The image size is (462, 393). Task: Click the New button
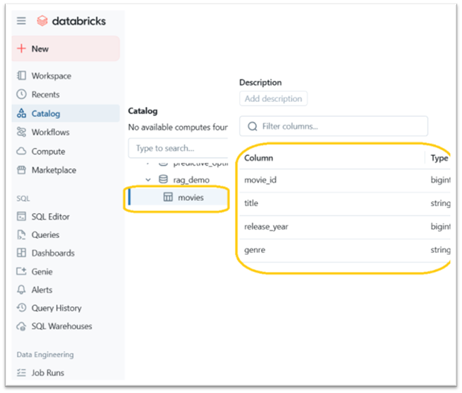[66, 49]
